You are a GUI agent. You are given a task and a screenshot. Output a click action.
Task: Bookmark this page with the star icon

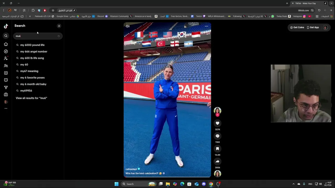coord(53,10)
